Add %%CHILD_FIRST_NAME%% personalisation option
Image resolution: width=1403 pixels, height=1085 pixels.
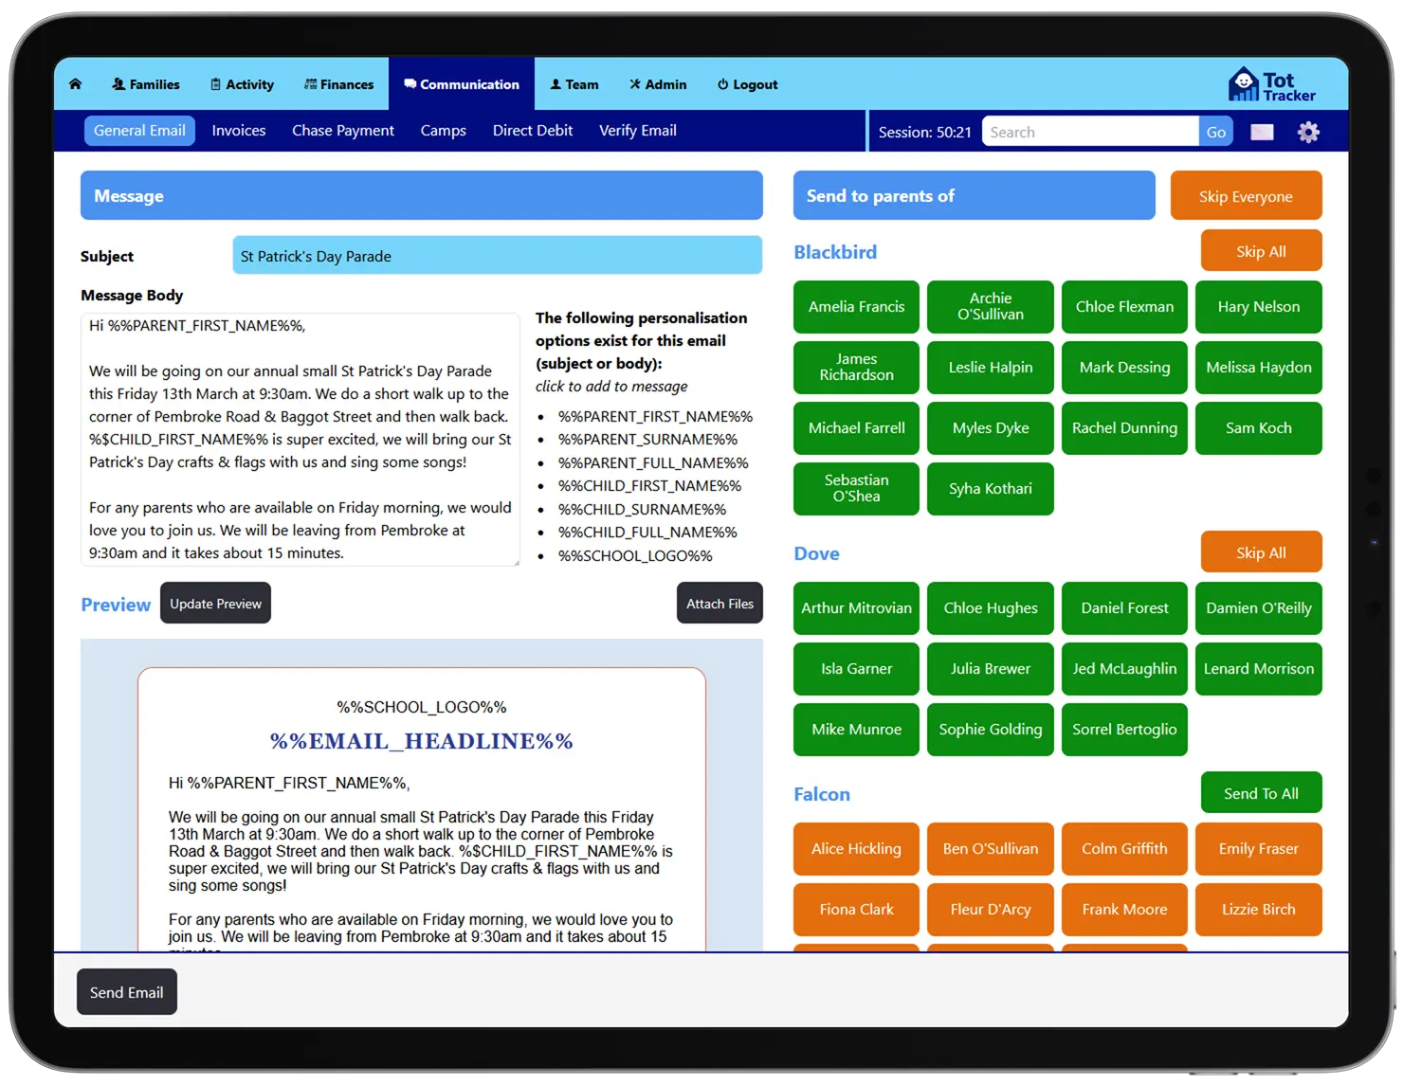(651, 485)
